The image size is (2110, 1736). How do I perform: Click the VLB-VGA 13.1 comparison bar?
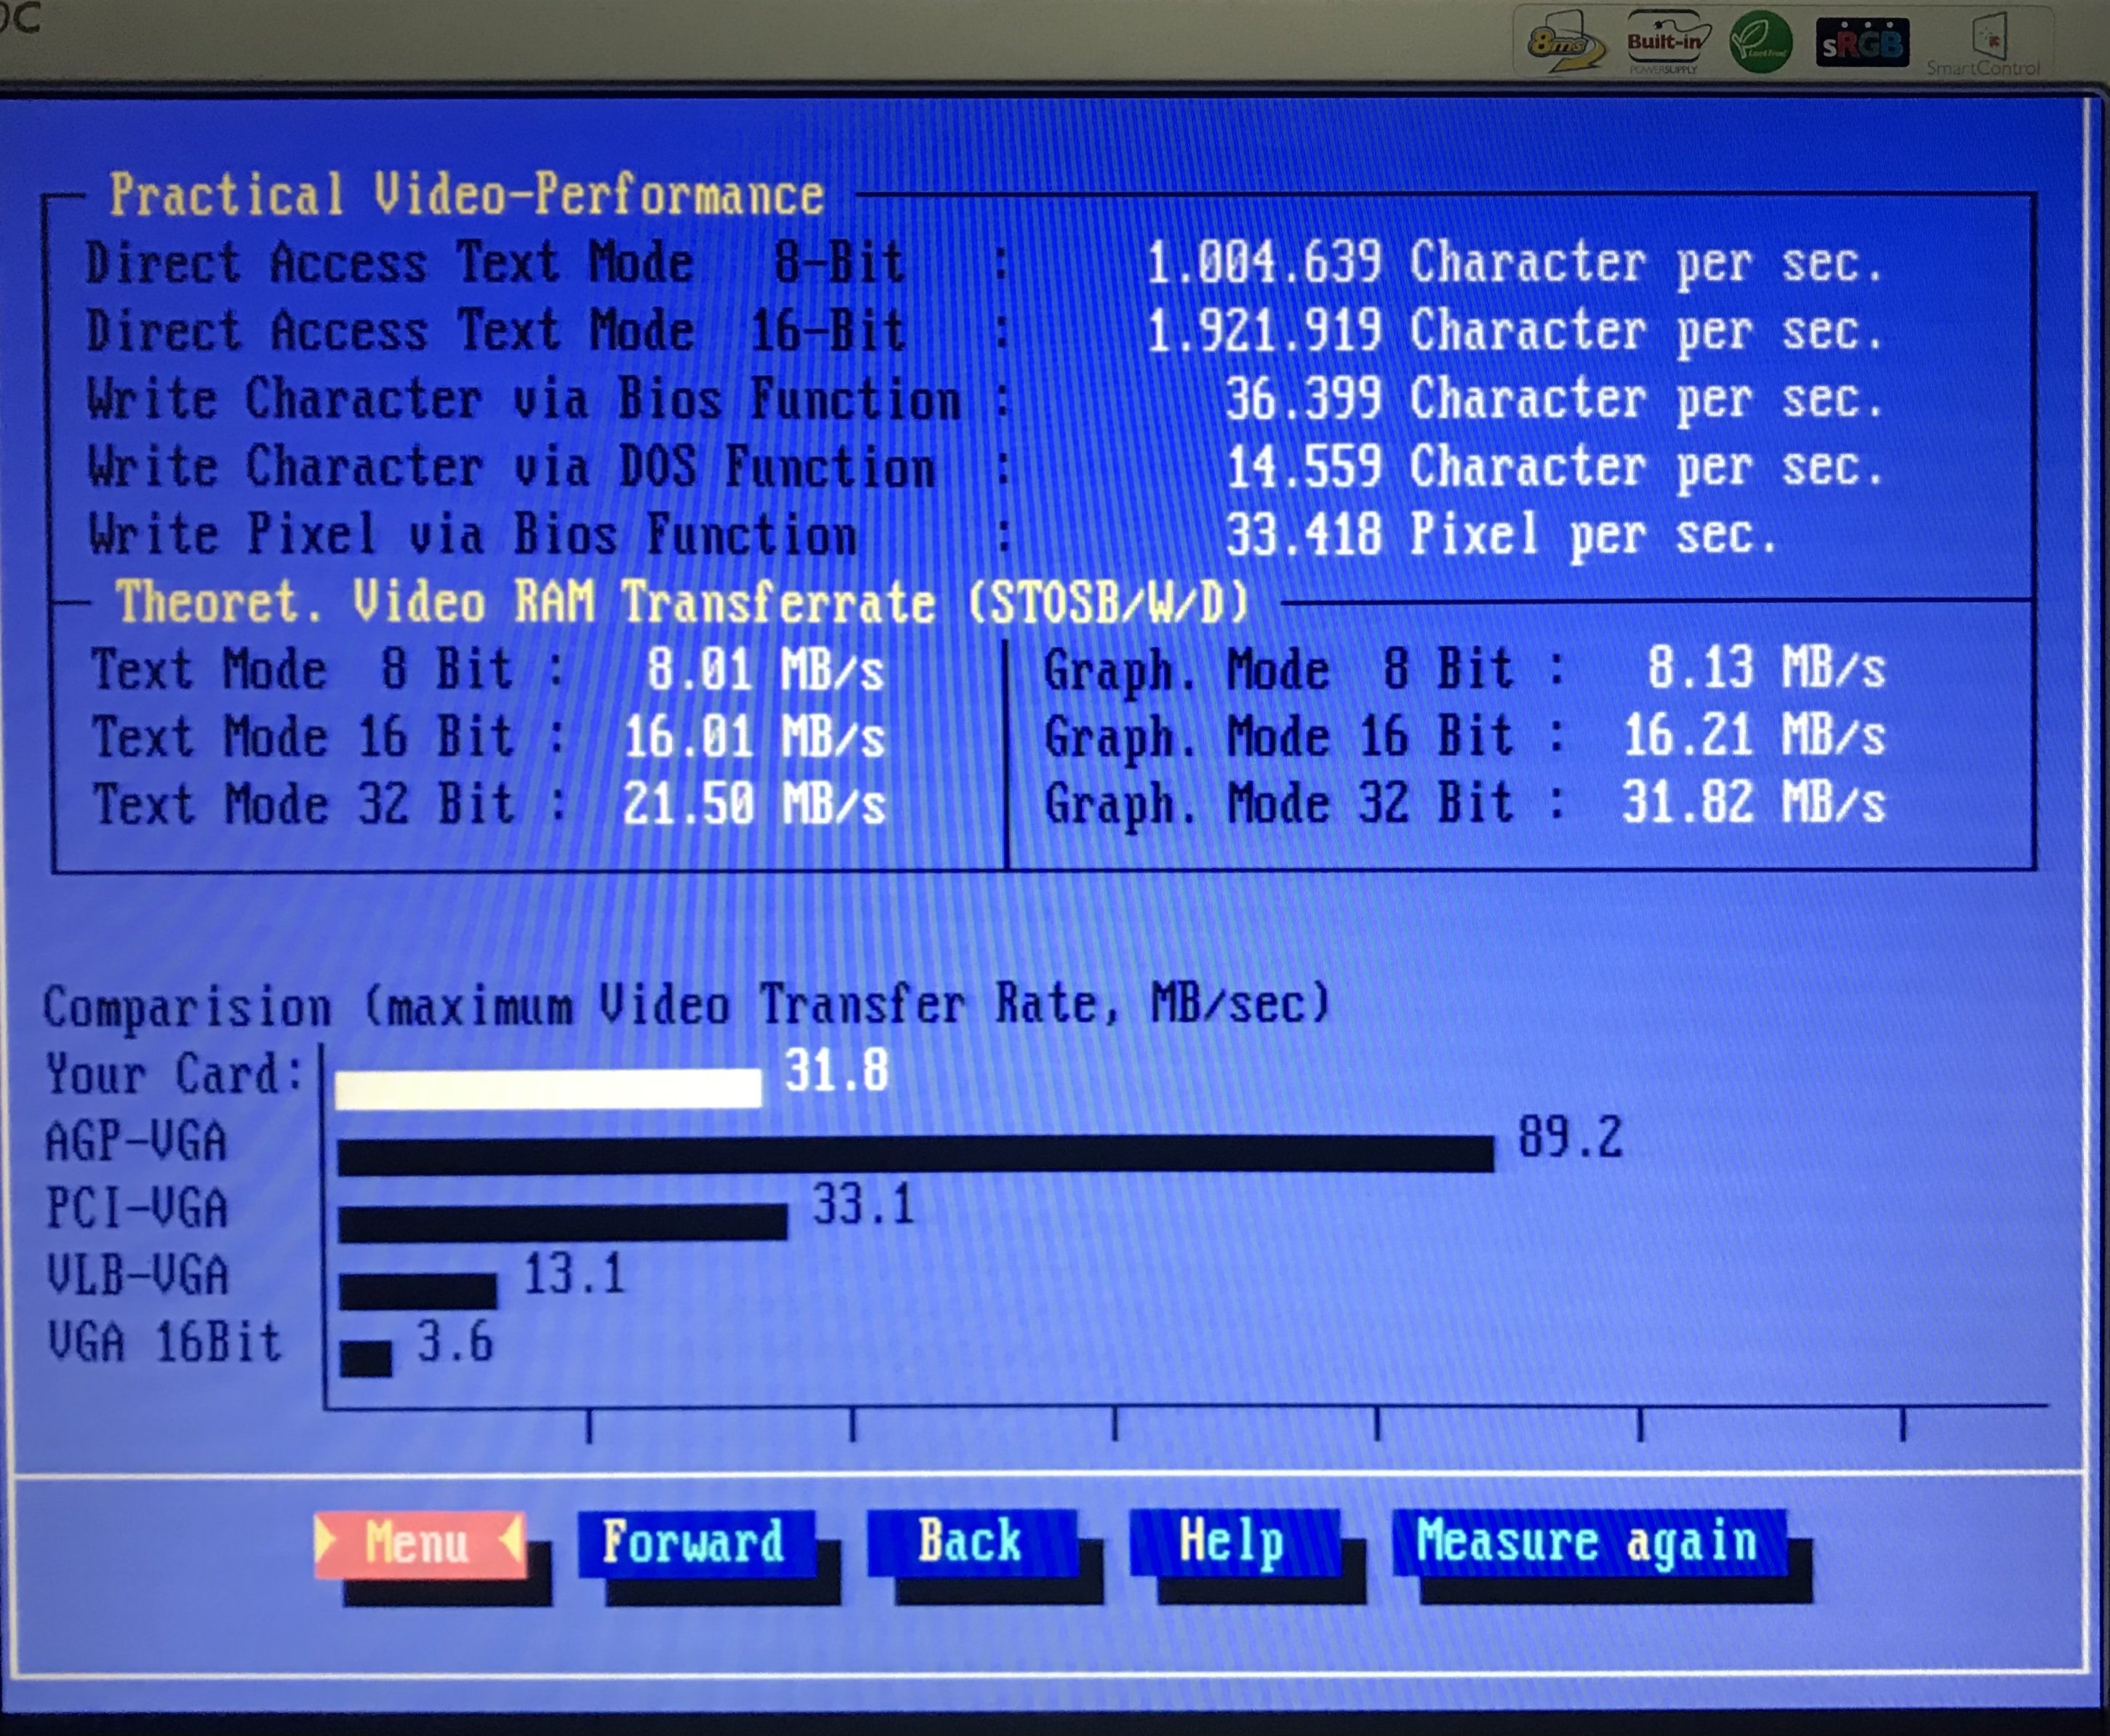tap(418, 1290)
